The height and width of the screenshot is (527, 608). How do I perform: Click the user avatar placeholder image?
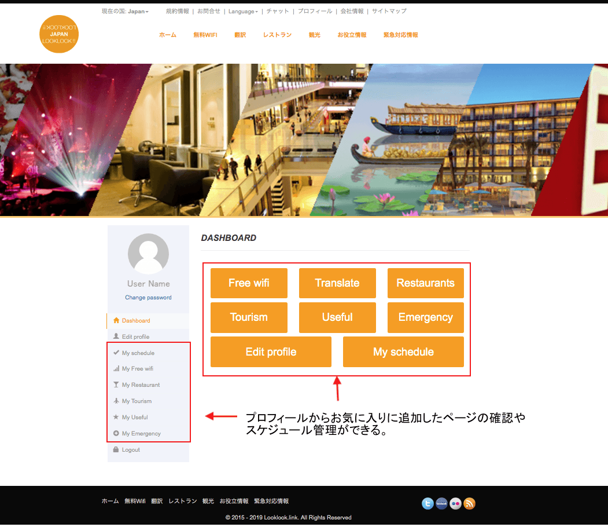coord(148,254)
